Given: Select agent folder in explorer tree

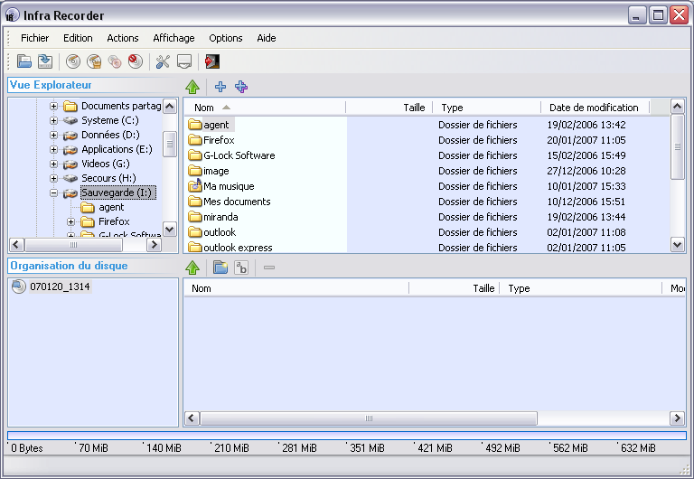Looking at the screenshot, I should pos(111,207).
